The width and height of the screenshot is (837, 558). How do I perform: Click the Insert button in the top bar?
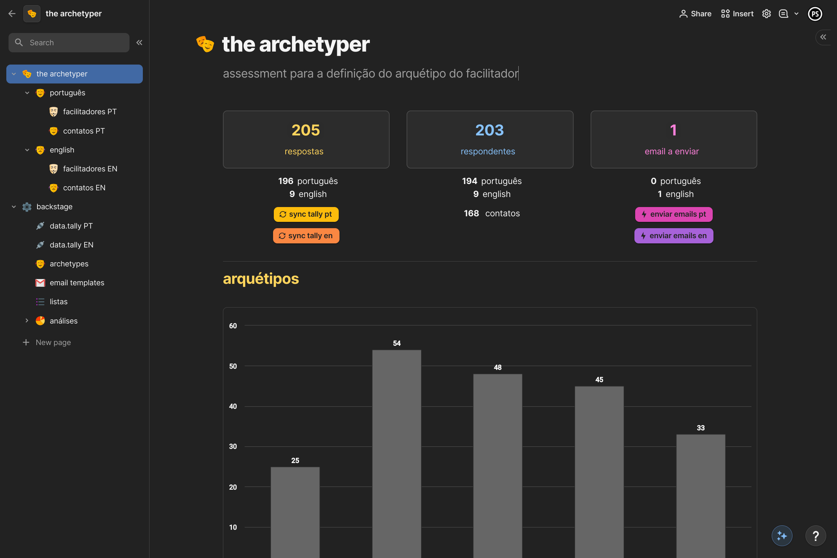[737, 14]
